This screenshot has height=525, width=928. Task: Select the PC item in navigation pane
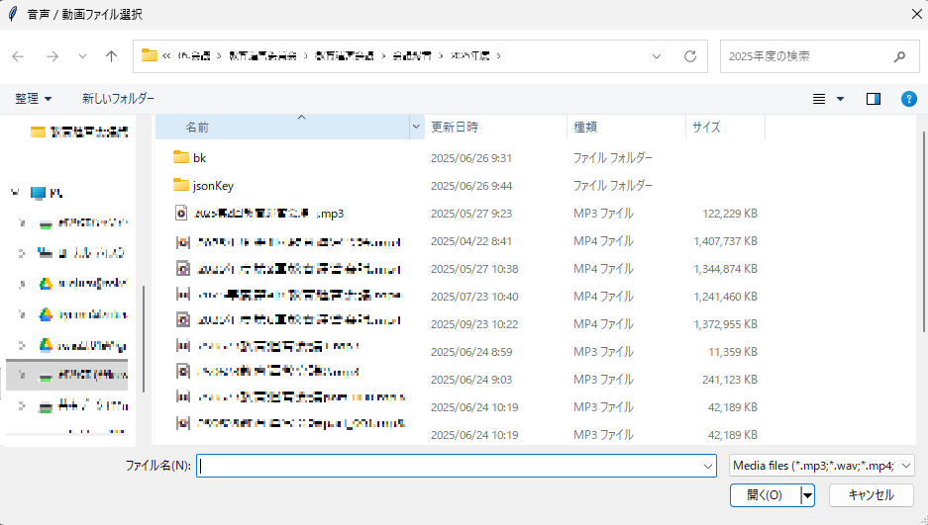(x=48, y=193)
